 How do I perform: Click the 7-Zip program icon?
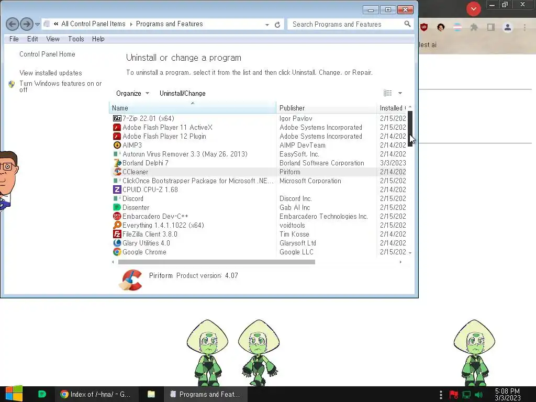[117, 118]
